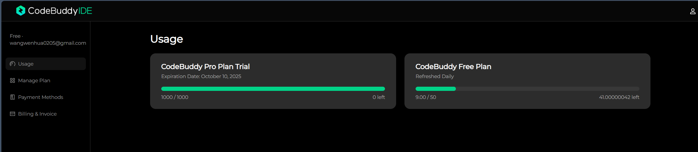Click the Usage page heading
698x152 pixels.
pos(167,39)
